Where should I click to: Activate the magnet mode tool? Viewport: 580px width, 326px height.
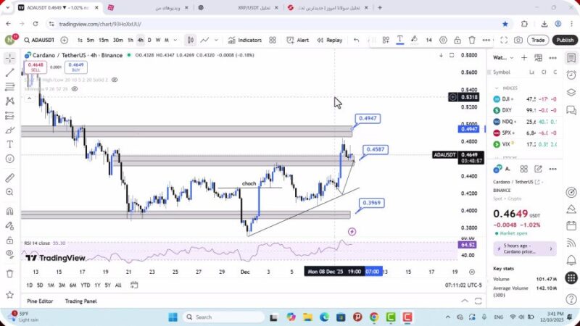click(9, 212)
